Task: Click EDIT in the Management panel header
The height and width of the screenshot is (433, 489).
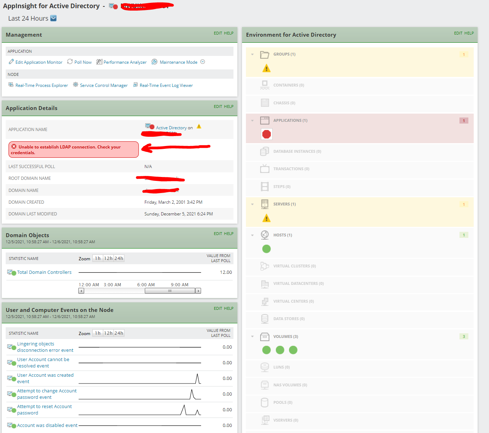Action: 218,33
